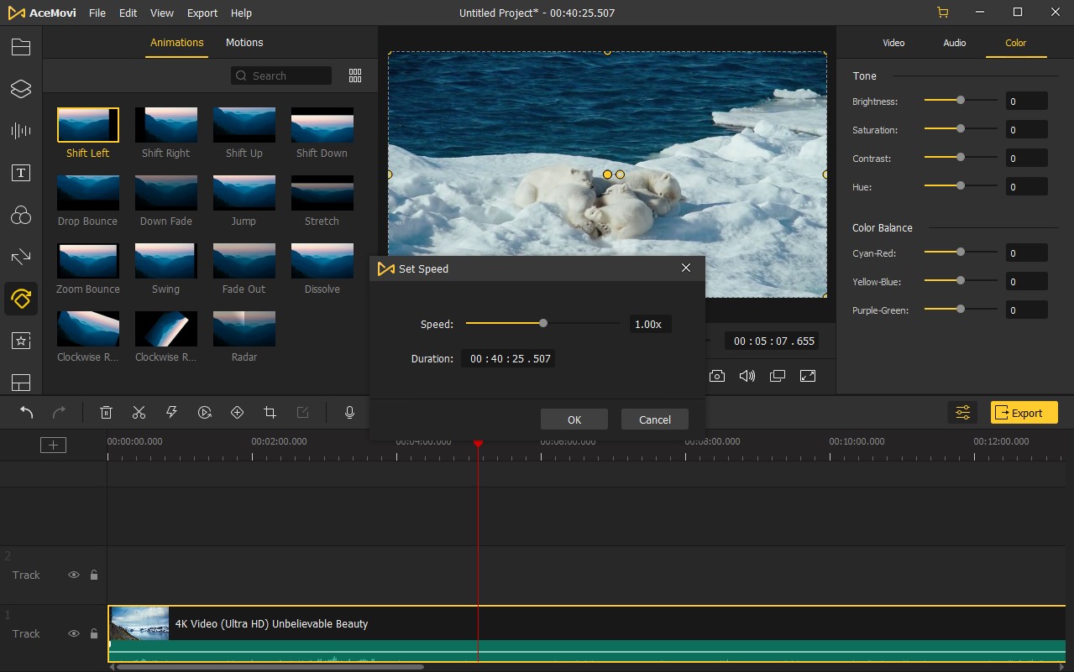Open the Text panel in sidebar
This screenshot has width=1074, height=672.
pos(21,174)
